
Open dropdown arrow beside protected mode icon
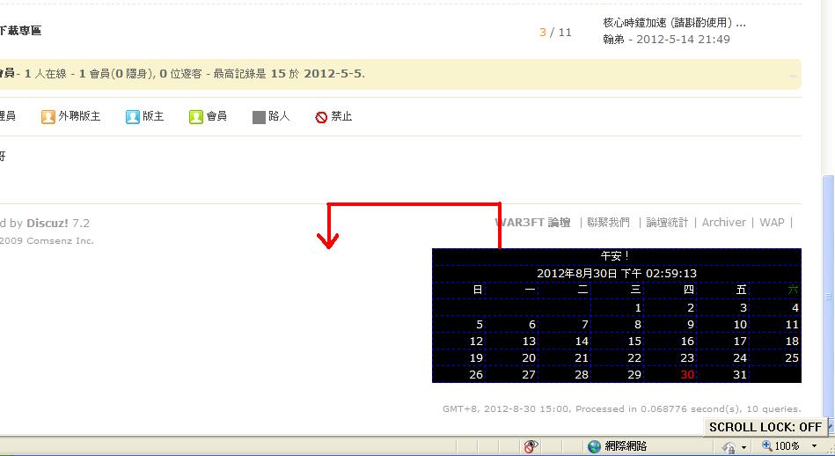[743, 446]
